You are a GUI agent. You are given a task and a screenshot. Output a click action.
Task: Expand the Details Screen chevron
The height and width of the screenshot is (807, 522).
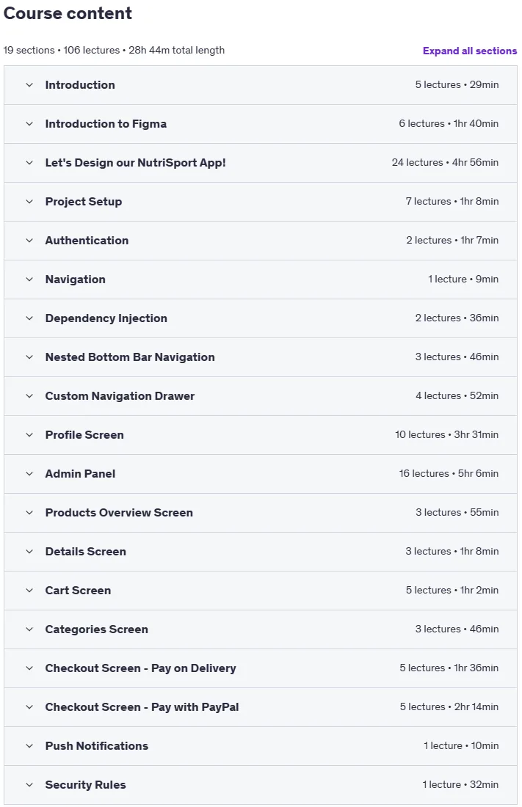(29, 552)
